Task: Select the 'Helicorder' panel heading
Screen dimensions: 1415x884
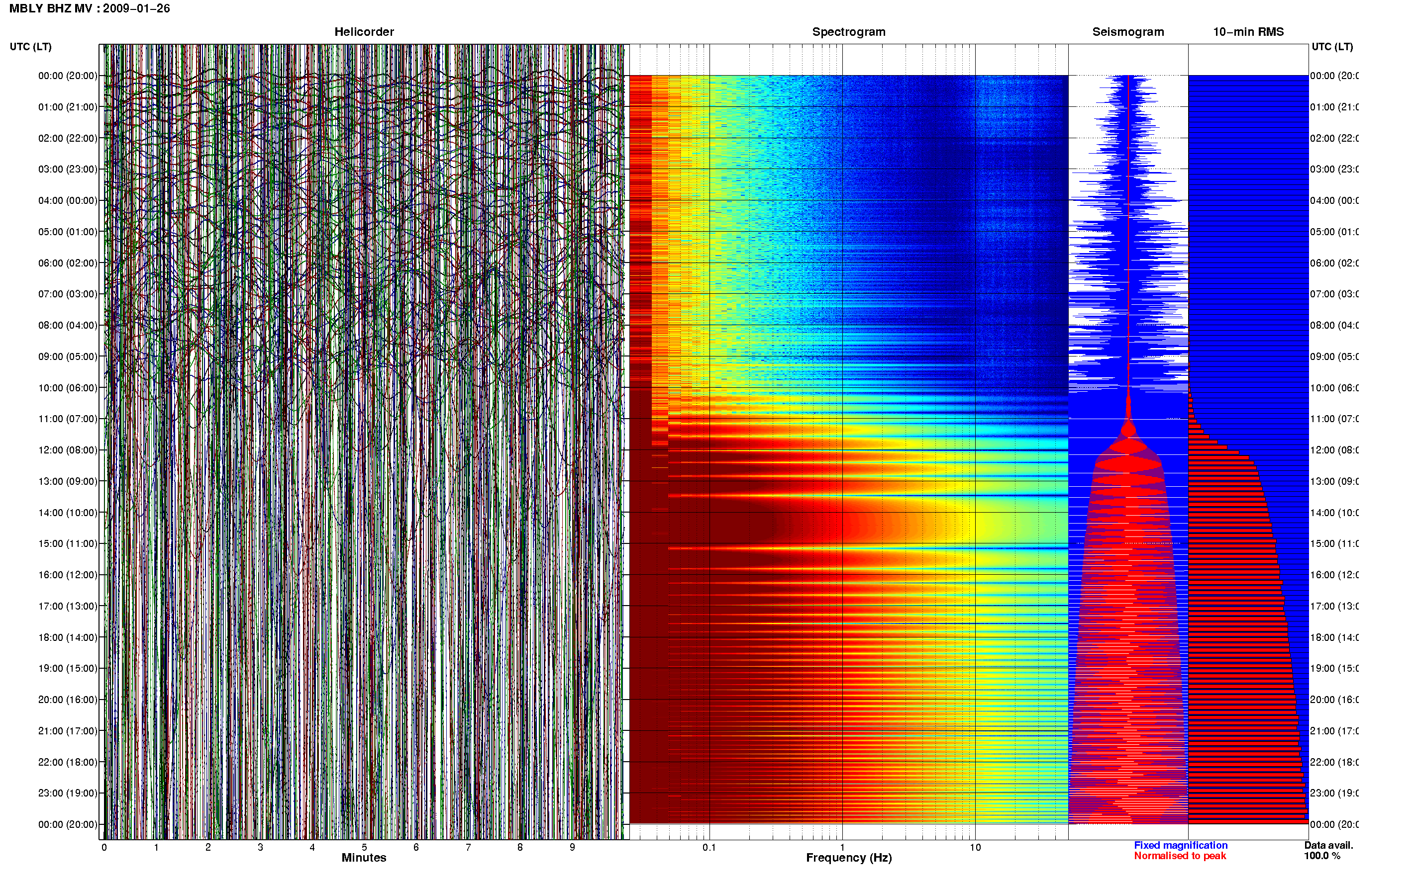Action: [x=364, y=32]
